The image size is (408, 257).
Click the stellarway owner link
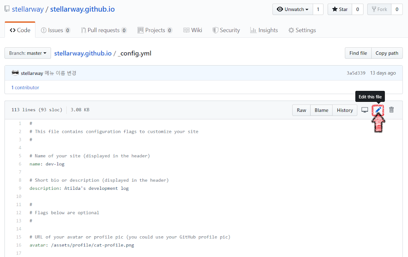tap(28, 9)
